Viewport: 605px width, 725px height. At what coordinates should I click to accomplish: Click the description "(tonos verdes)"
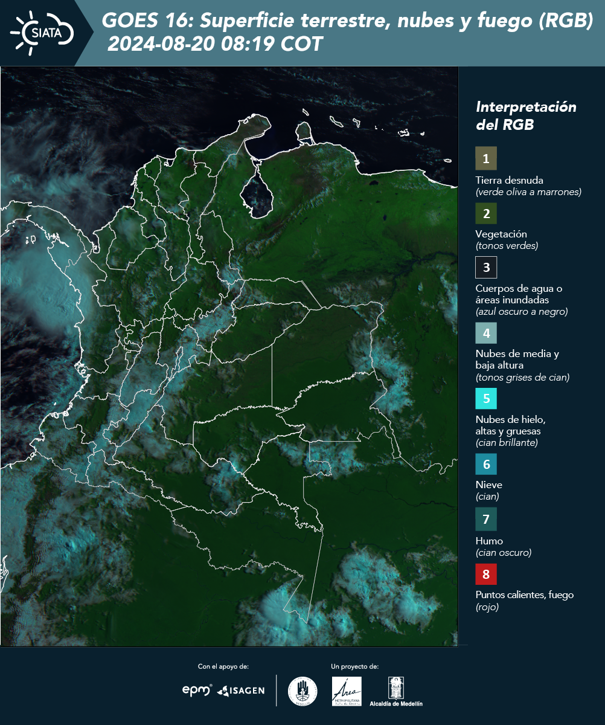coord(507,246)
